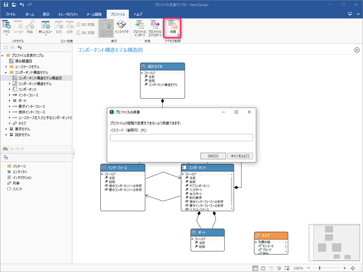363x272 pixels.
Task: Click the 新しいビュー ribbon icon
Action: tap(45, 27)
